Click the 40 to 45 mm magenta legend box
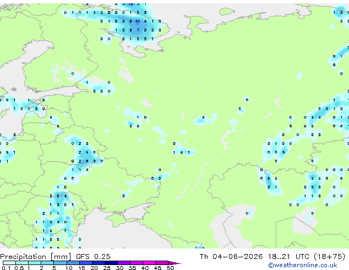Screen dimensions: 349x270 [x=149, y=263]
